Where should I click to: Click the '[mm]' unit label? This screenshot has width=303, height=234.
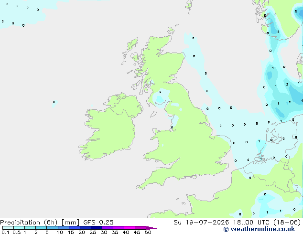tap(70, 223)
